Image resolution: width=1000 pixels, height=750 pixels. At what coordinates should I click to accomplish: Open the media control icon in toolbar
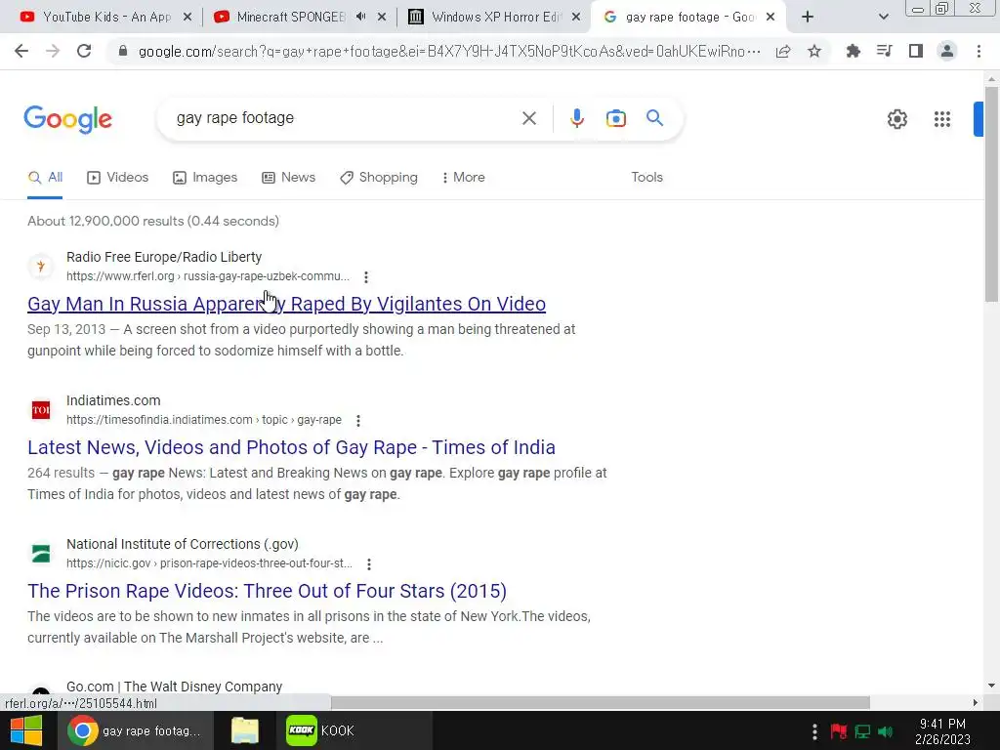pyautogui.click(x=884, y=51)
